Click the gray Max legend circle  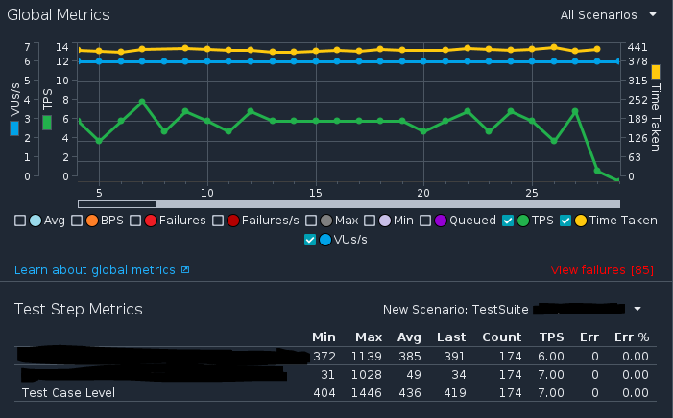click(326, 221)
